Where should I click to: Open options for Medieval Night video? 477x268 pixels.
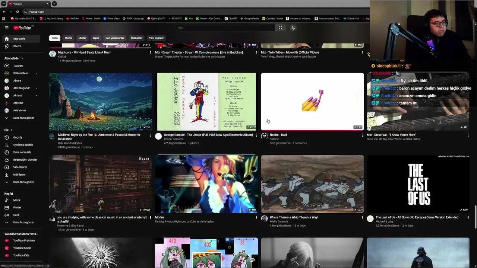click(x=151, y=135)
